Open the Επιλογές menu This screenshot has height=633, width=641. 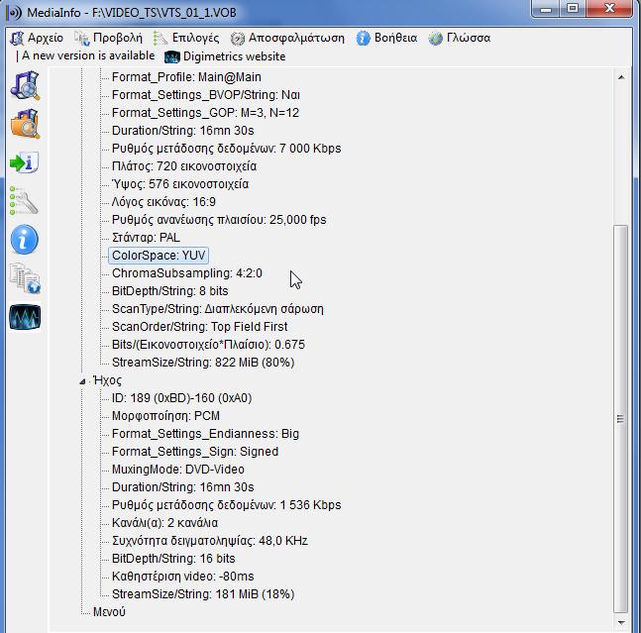[x=186, y=38]
